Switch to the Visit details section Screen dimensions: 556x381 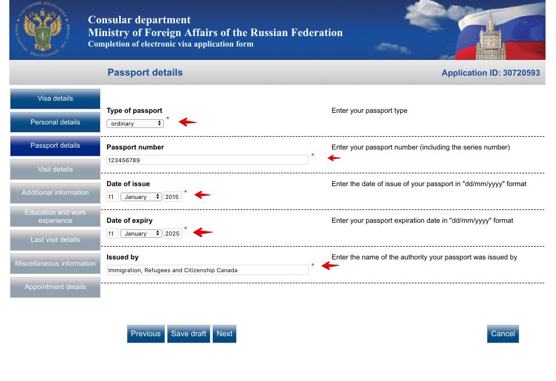click(55, 169)
